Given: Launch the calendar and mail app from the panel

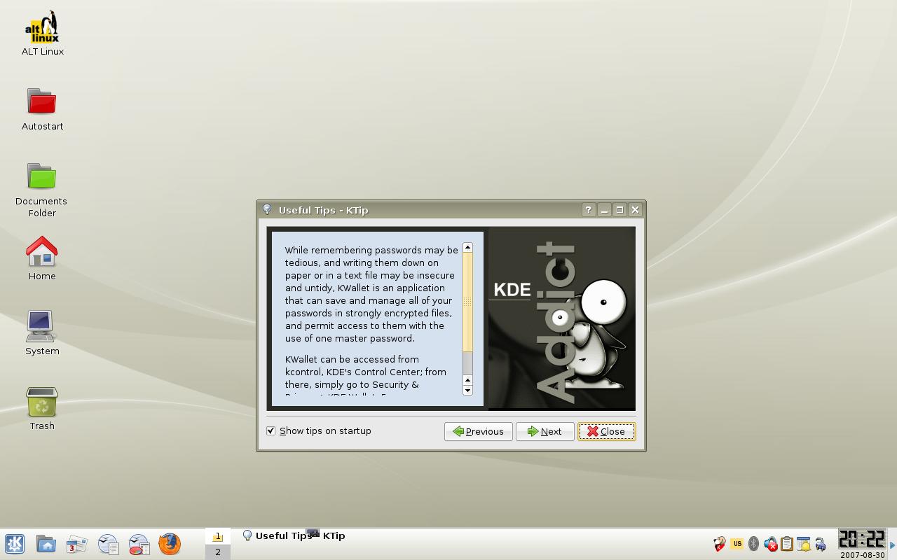Looking at the screenshot, I should click(77, 544).
